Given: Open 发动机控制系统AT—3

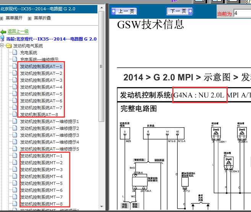Looking at the screenshot, I should (41, 80).
